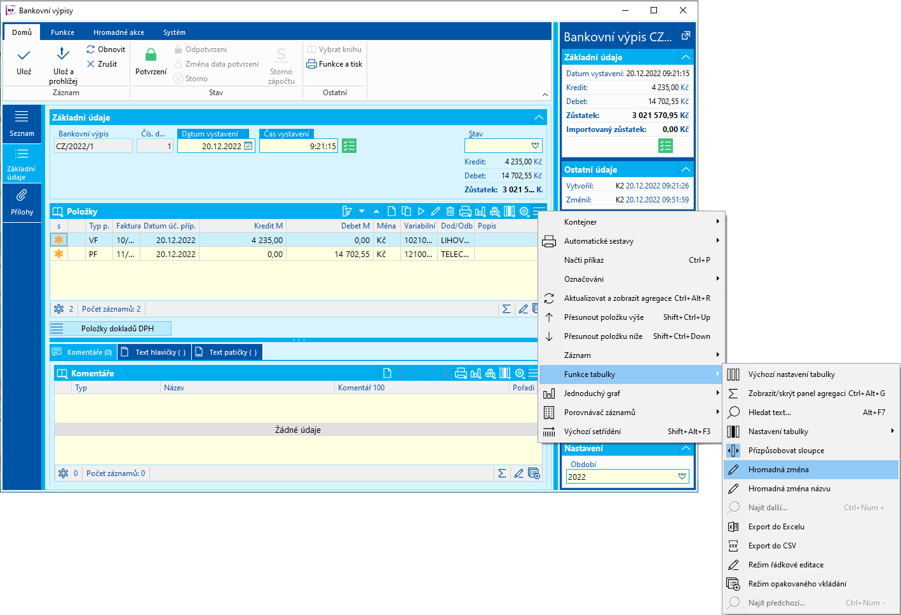Click Ulož a prohlížej button
Viewport: 901px width, 615px height.
63,65
